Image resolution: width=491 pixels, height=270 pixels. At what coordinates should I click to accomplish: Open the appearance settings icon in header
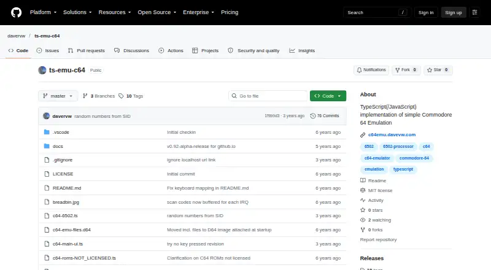click(474, 12)
